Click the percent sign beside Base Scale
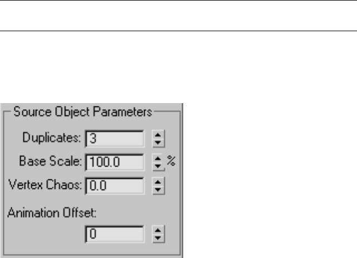The width and height of the screenshot is (357, 258). click(172, 162)
